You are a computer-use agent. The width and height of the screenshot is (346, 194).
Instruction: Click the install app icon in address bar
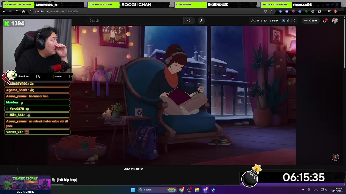coord(265,11)
